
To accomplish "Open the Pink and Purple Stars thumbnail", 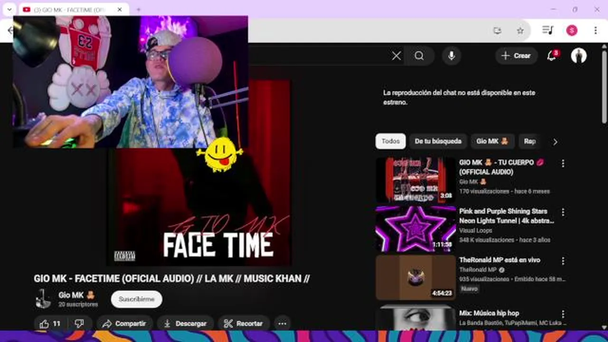I will [x=415, y=229].
